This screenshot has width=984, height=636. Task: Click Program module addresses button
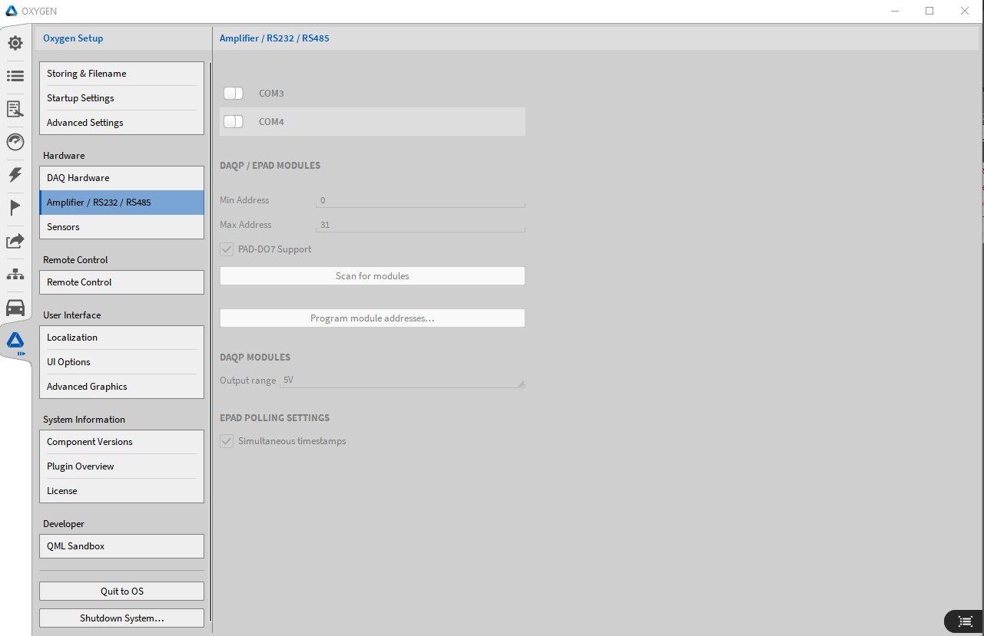pyautogui.click(x=373, y=318)
